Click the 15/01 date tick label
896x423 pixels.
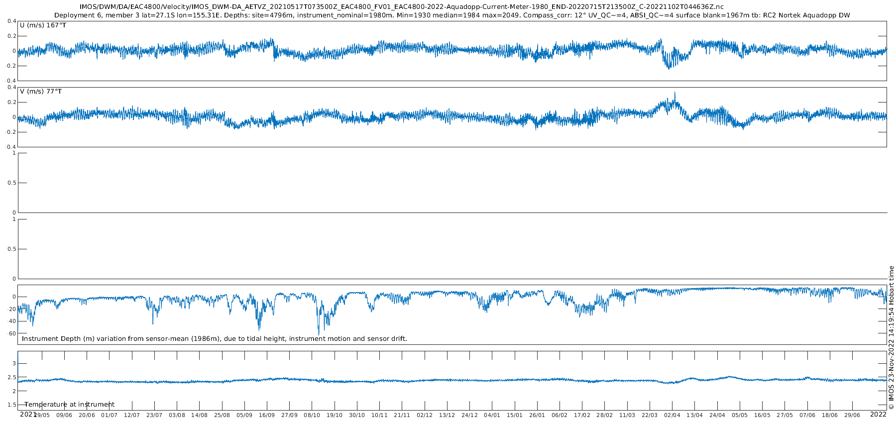[515, 415]
